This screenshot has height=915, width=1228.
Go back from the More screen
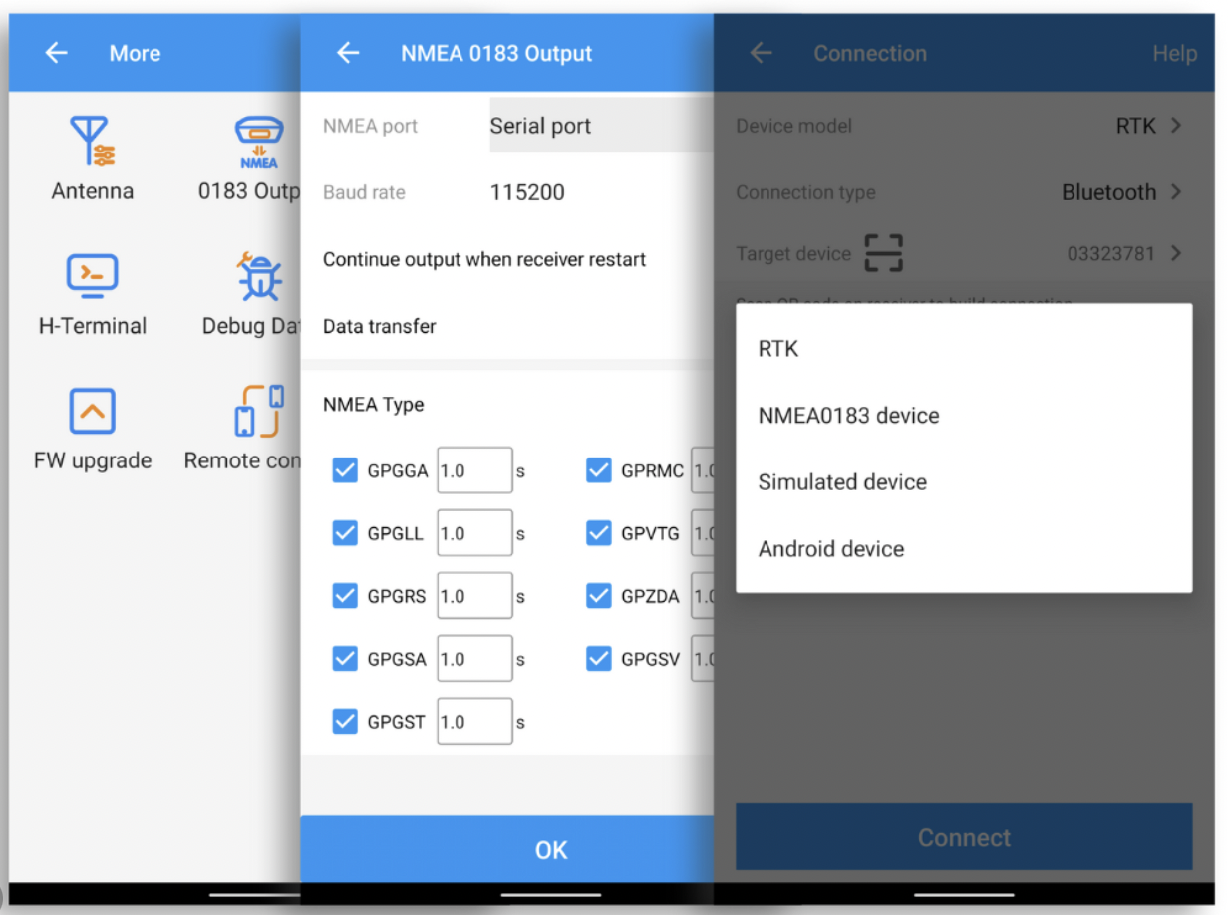[57, 53]
